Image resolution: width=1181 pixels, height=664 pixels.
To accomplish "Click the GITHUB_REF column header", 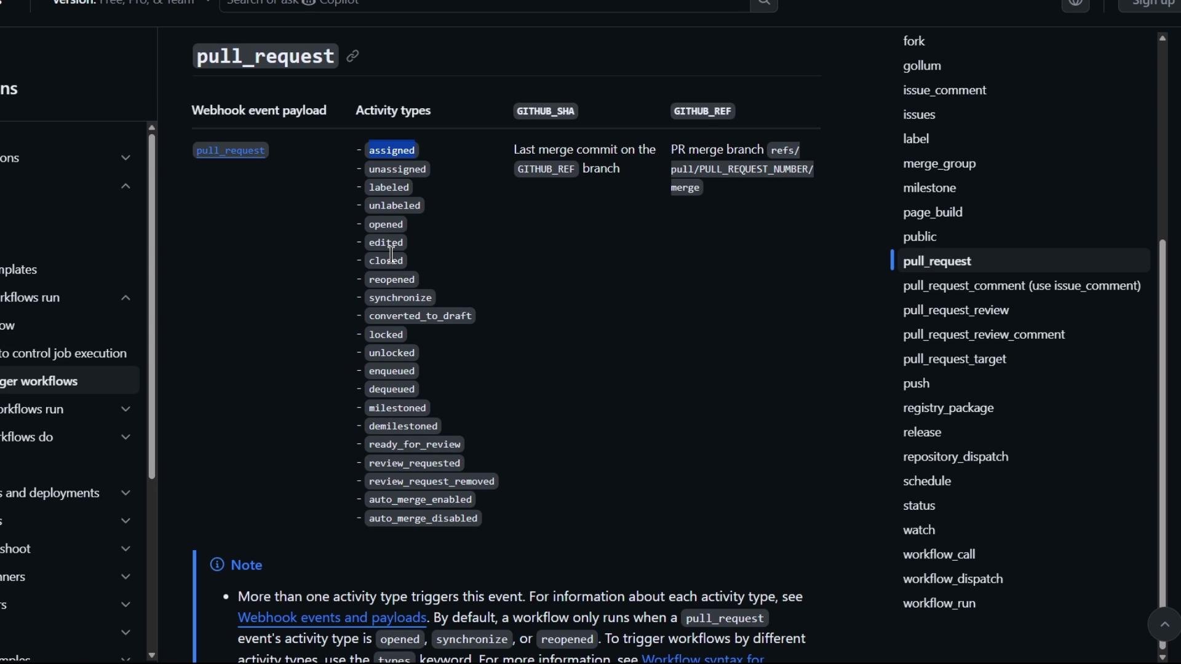I will coord(702,111).
